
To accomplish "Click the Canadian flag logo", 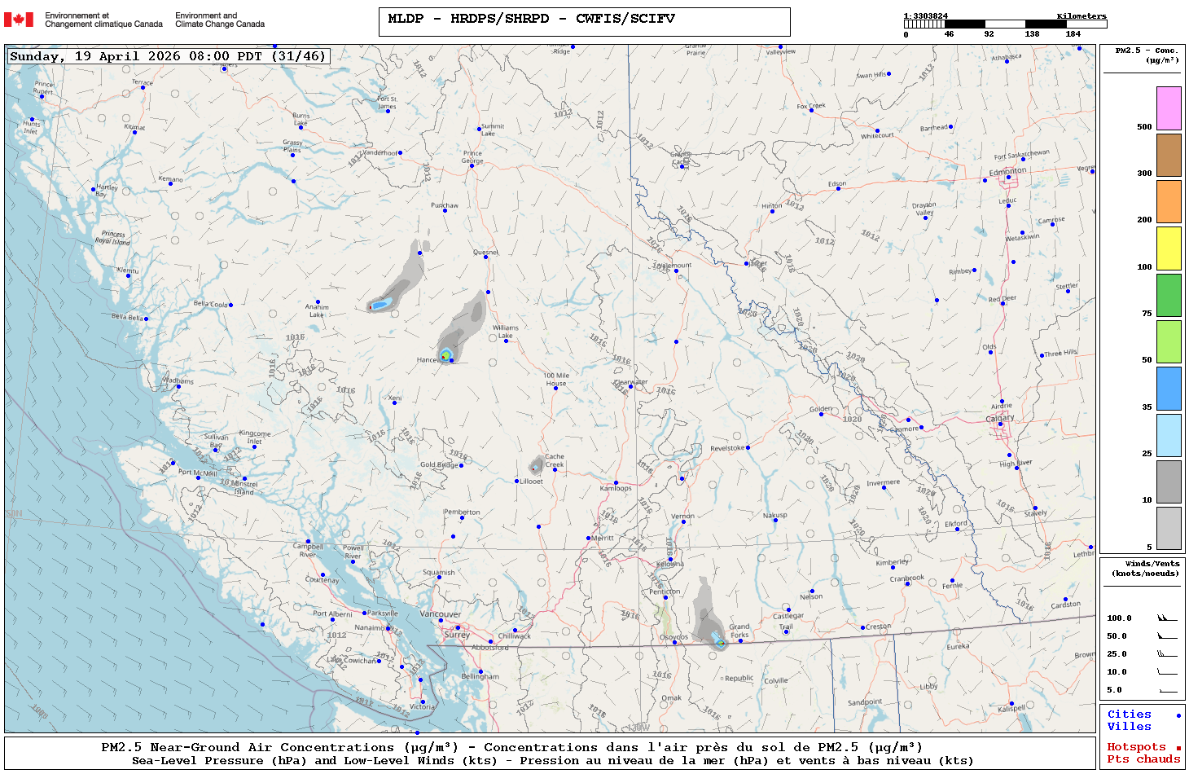I will pos(19,20).
